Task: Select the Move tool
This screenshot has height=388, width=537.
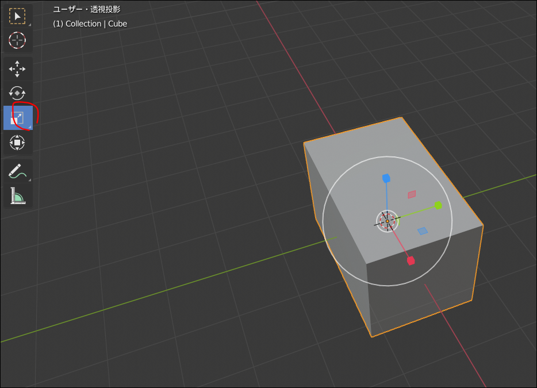Action: click(17, 69)
